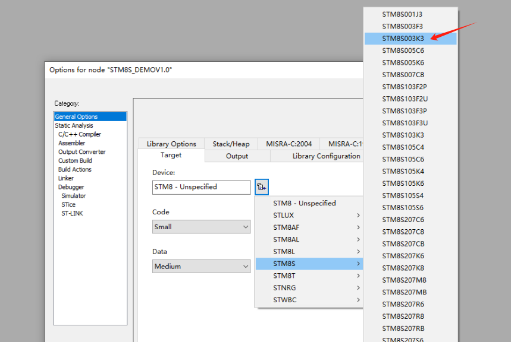Screen dimensions: 511x342
Task: Switch to the Stack/Heap tab
Action: pyautogui.click(x=231, y=144)
